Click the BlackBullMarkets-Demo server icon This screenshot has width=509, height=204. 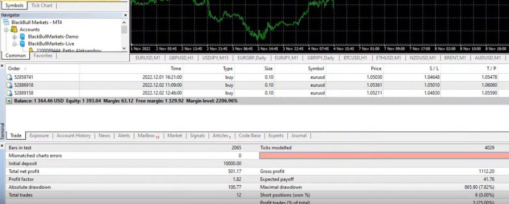coord(23,37)
